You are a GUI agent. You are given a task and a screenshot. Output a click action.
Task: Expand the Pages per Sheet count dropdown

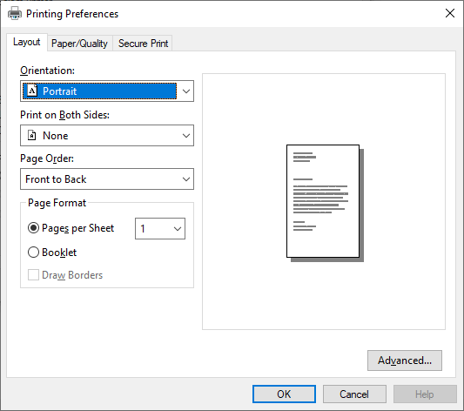pos(160,228)
